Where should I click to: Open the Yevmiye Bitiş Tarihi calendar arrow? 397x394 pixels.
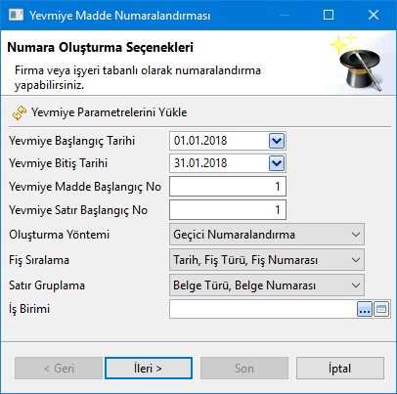277,163
